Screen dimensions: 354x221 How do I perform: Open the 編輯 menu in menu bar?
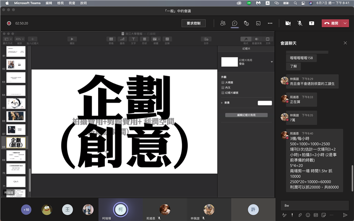(48, 3)
